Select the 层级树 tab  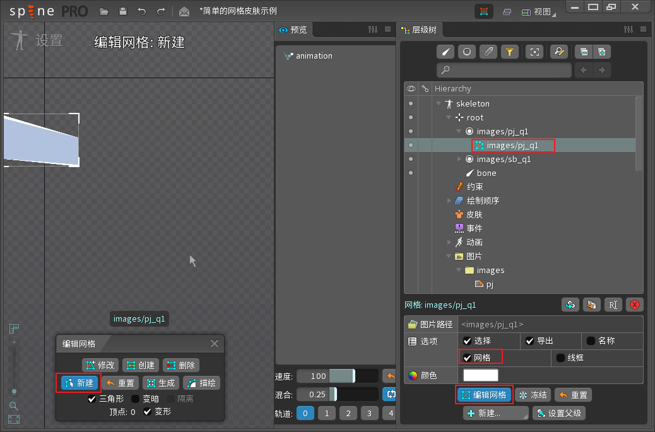(420, 30)
